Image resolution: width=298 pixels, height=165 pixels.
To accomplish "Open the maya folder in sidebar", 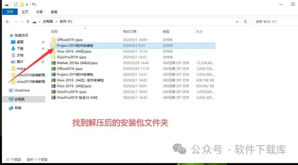I will (21, 68).
